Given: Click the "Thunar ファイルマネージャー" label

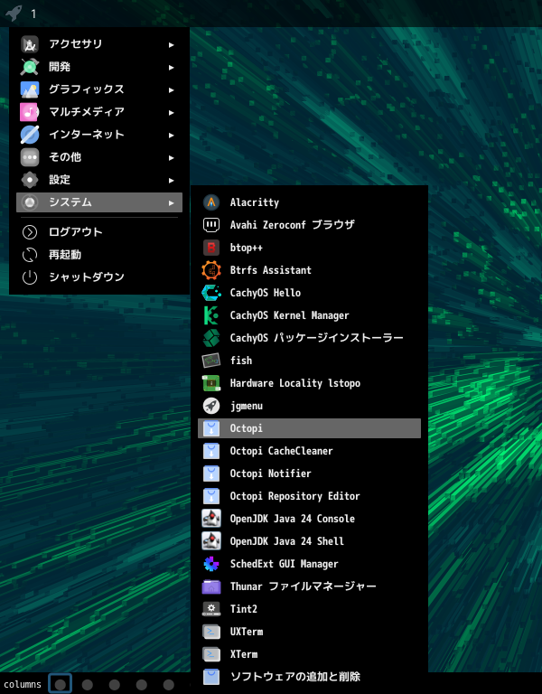Looking at the screenshot, I should click(x=304, y=586).
